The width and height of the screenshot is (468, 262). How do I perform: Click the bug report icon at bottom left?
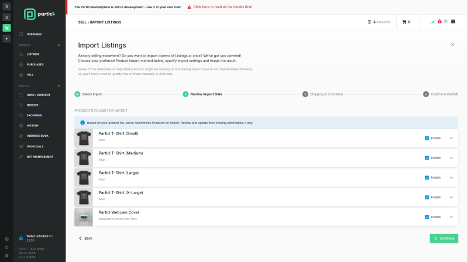tap(6, 256)
